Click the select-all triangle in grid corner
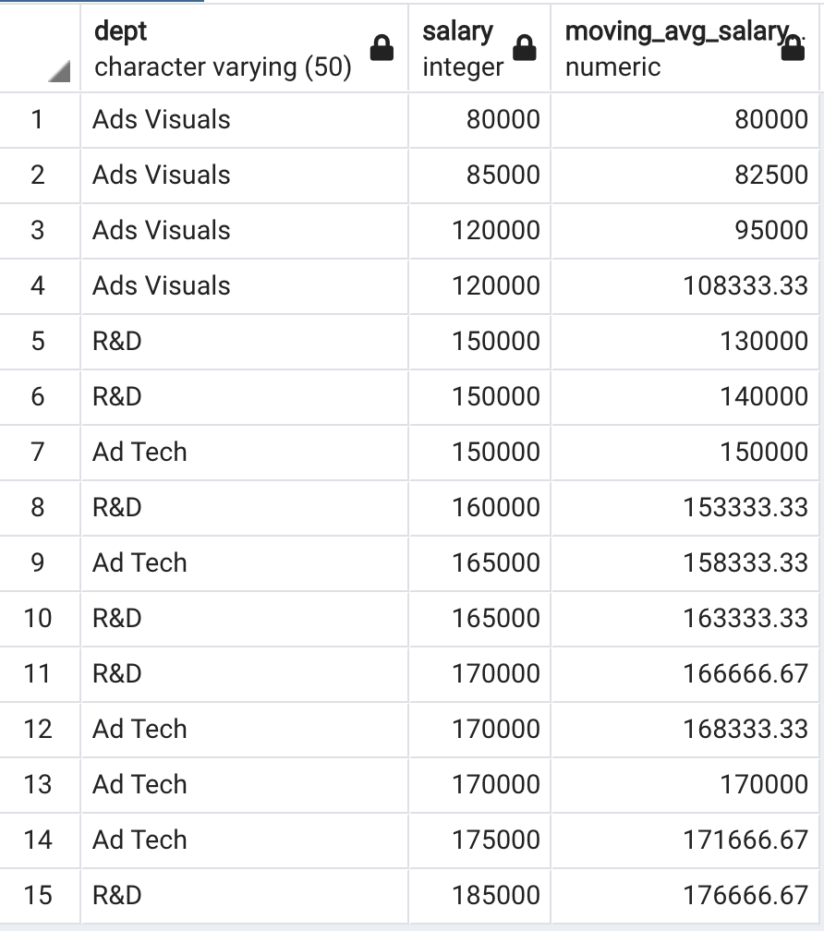824x931 pixels. (x=59, y=71)
